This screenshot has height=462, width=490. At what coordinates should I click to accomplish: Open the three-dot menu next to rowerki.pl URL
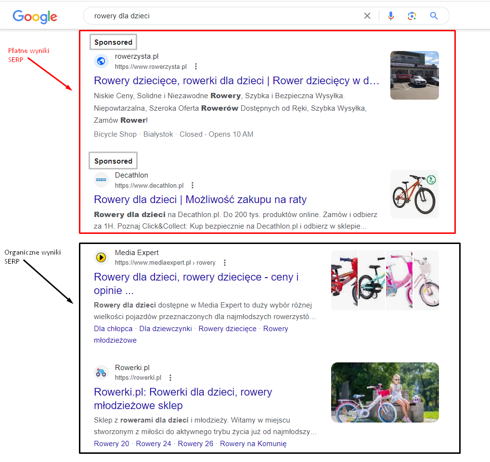click(x=170, y=378)
